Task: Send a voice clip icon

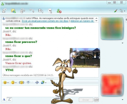Action: [28, 82]
